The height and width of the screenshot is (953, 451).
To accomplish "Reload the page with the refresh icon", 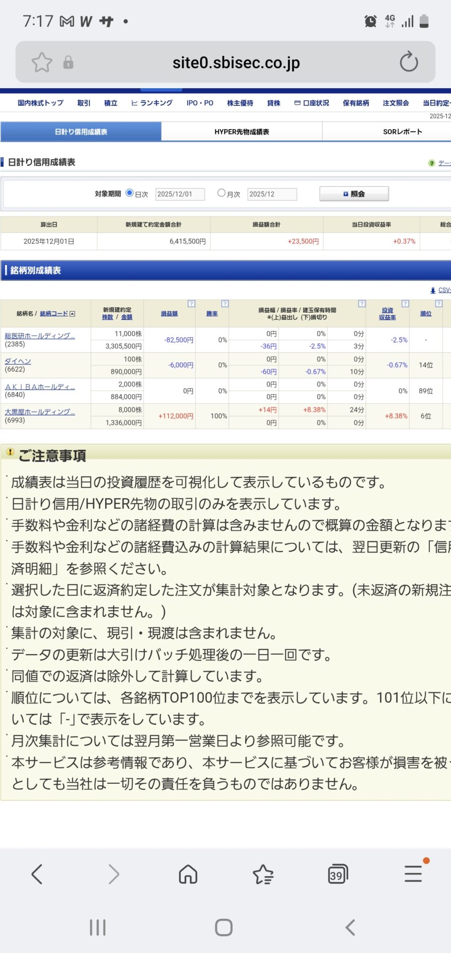I will (408, 62).
